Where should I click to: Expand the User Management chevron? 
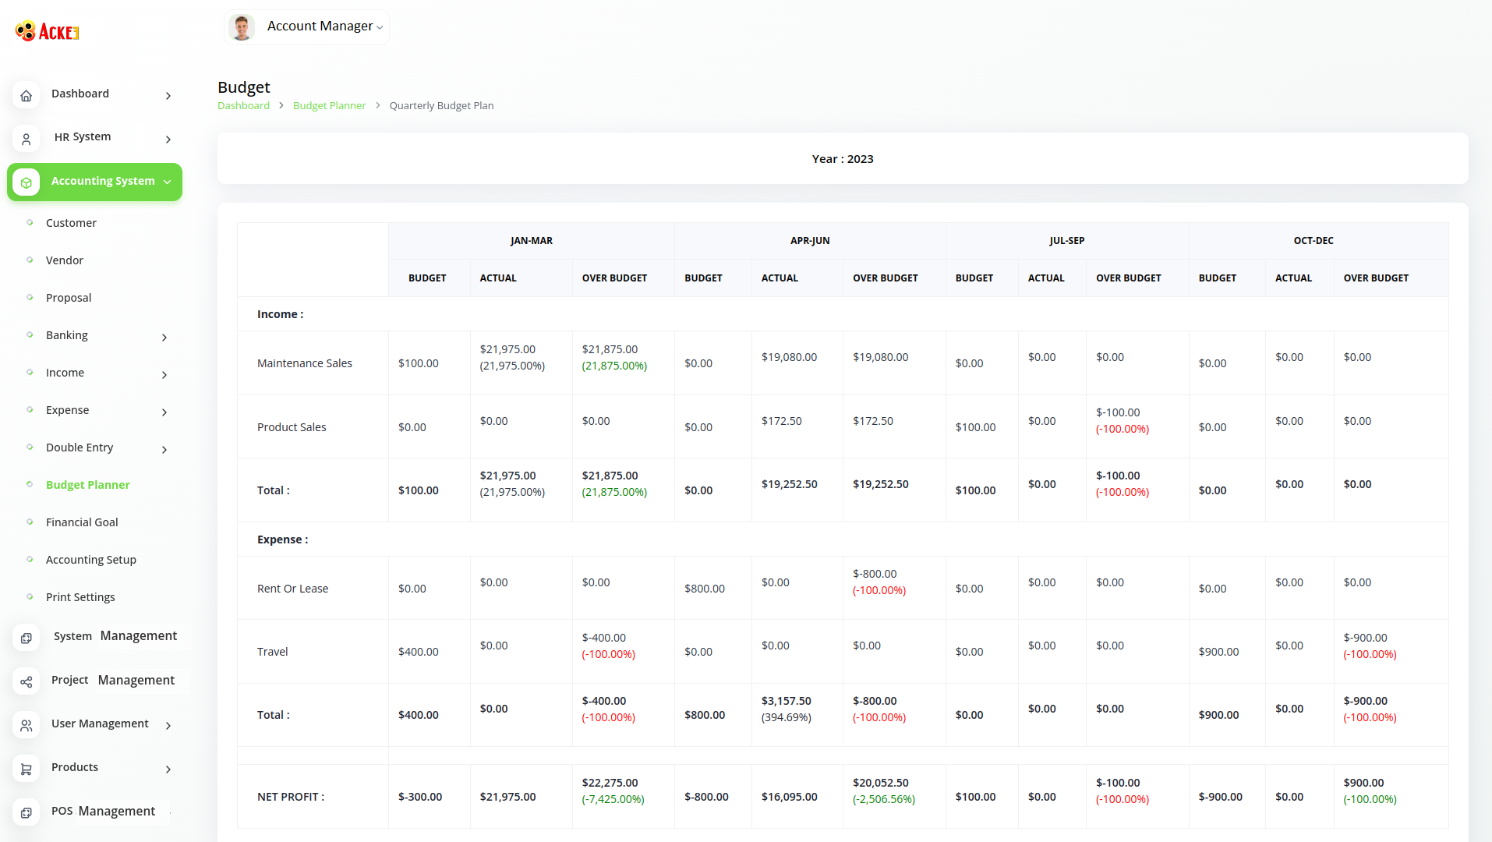coord(168,725)
